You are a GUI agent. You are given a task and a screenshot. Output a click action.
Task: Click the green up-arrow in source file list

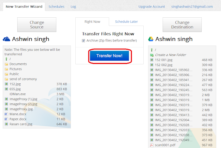[6, 59]
